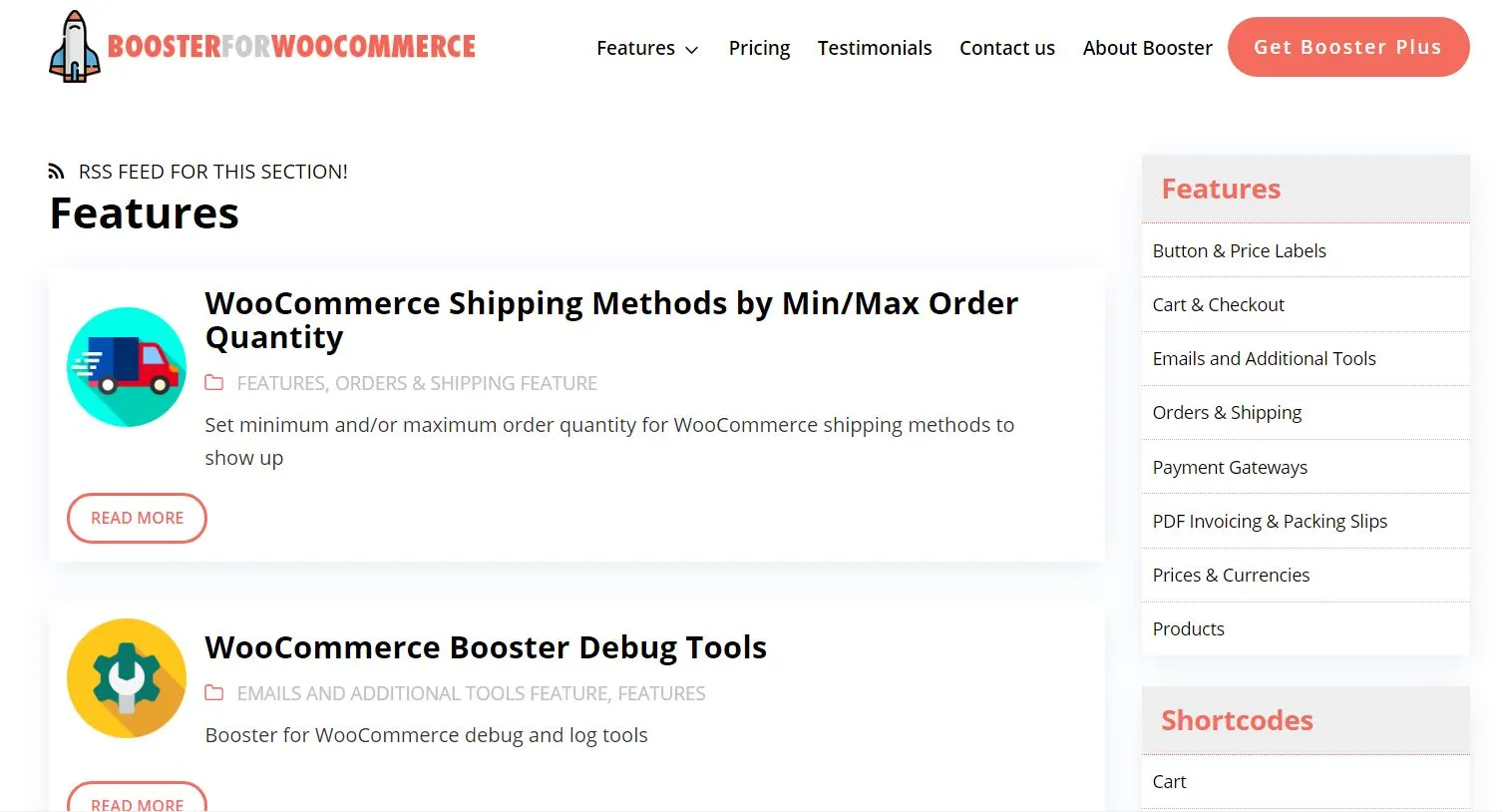
Task: Click the folder icon beside Orders & Shipping feature
Action: point(215,382)
